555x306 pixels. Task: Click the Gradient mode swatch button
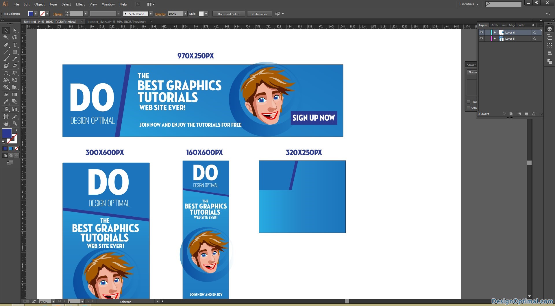(x=11, y=149)
